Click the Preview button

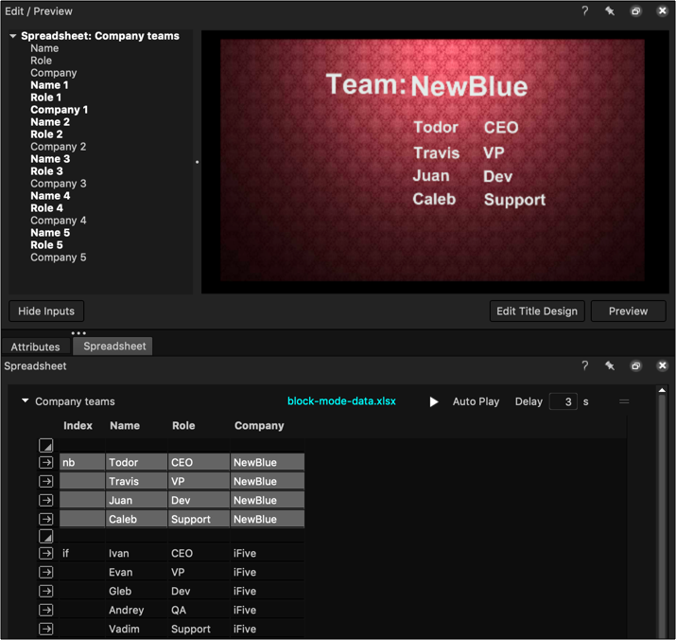628,311
